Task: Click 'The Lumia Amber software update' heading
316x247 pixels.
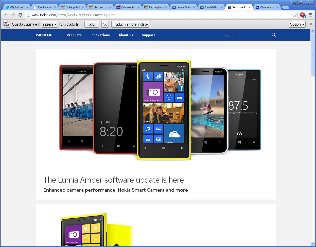Action: (x=114, y=180)
